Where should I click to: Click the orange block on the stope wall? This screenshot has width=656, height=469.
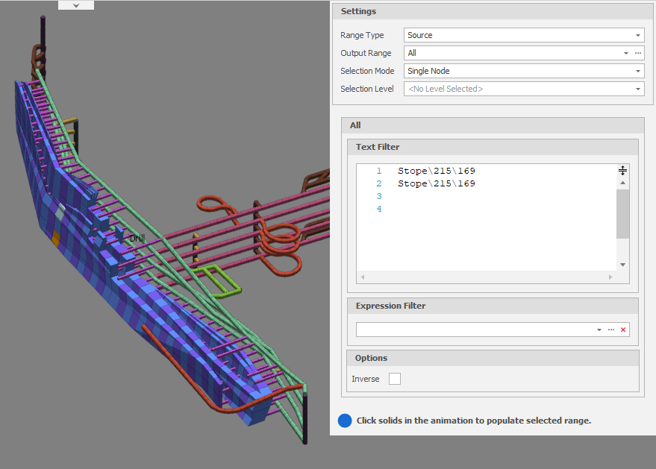pyautogui.click(x=56, y=239)
